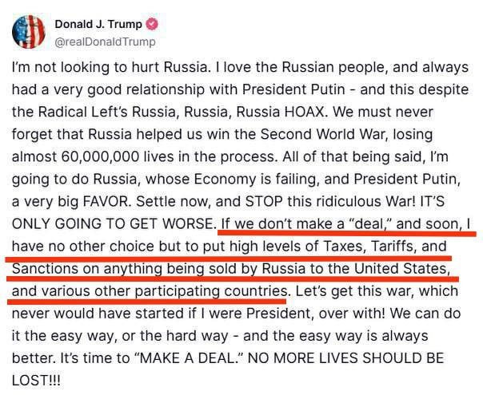Viewport: 483px width, 395px height.
Task: Click the underlined phrase "participating countries"
Action: (x=211, y=291)
